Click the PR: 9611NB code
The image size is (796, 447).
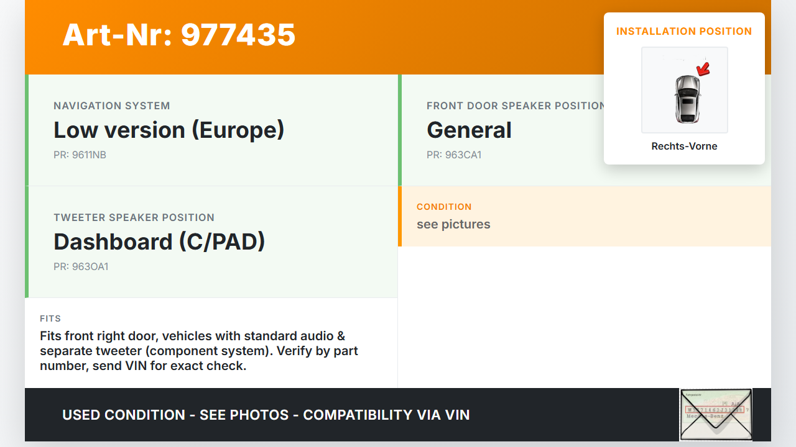pyautogui.click(x=80, y=155)
